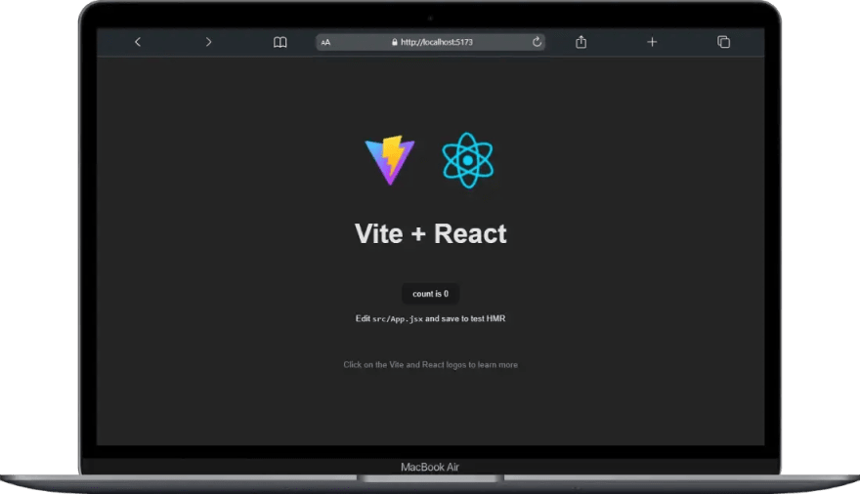Reload the page with the refresh icon
The image size is (860, 494).
click(537, 42)
